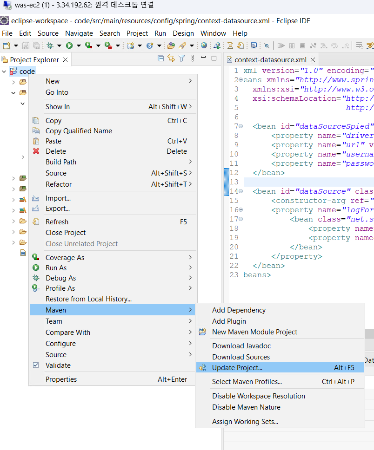Image resolution: width=374 pixels, height=450 pixels.
Task: Click New Maven Module Project entry
Action: coord(280,332)
